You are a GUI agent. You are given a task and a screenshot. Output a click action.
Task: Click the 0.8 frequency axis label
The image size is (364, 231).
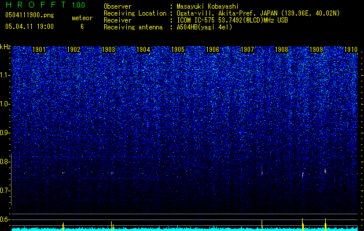click(5, 162)
